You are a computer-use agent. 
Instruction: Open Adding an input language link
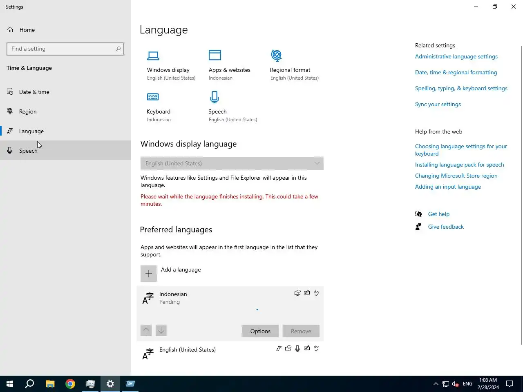pyautogui.click(x=448, y=187)
